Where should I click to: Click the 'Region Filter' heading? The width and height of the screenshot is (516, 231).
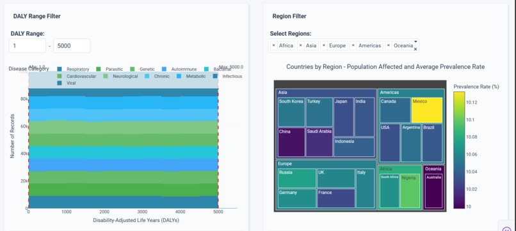289,16
